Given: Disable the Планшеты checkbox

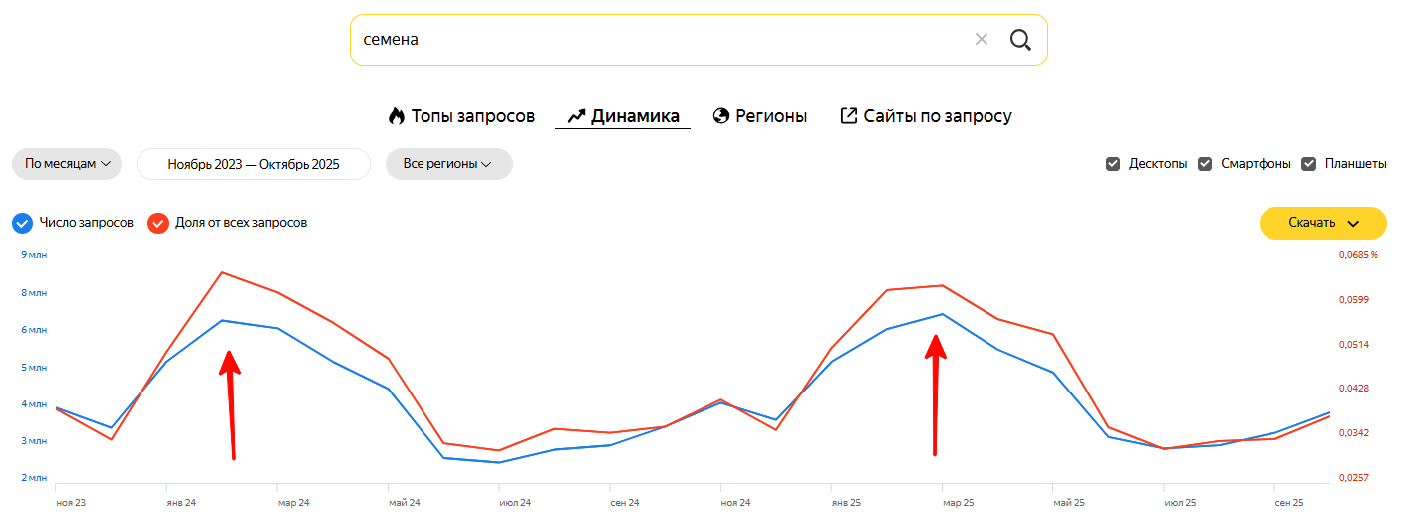Looking at the screenshot, I should (1309, 164).
